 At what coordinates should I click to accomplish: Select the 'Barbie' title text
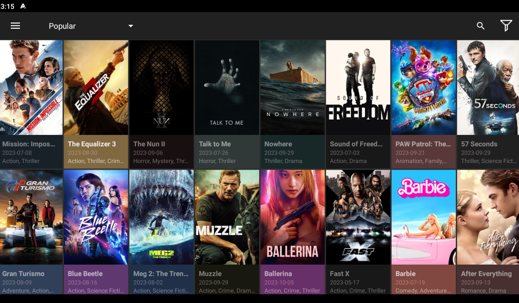pos(405,274)
